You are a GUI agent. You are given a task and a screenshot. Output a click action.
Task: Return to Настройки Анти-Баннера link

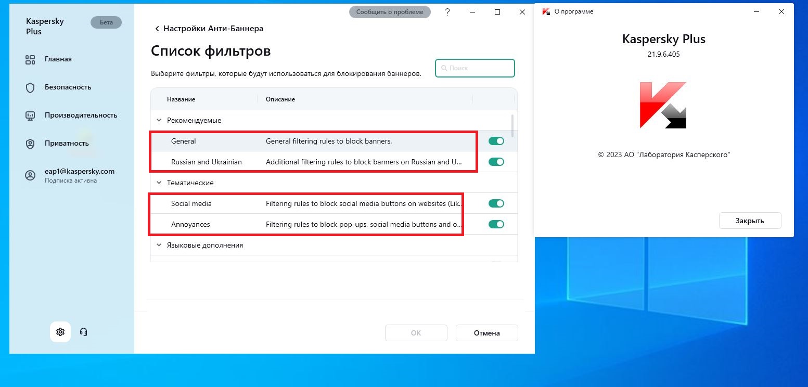tap(213, 29)
